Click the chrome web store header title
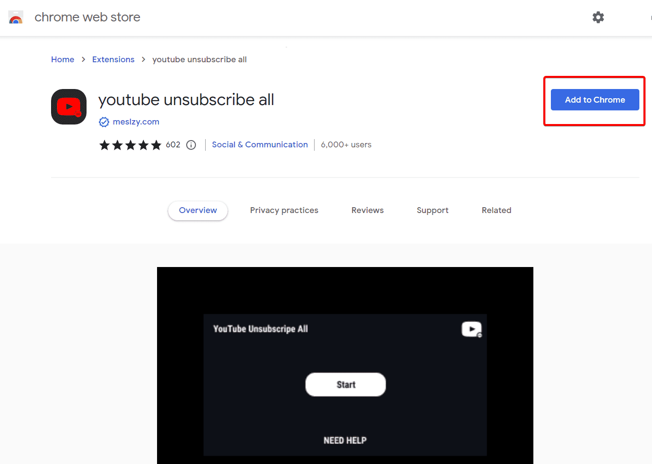This screenshot has width=652, height=464. coord(88,17)
